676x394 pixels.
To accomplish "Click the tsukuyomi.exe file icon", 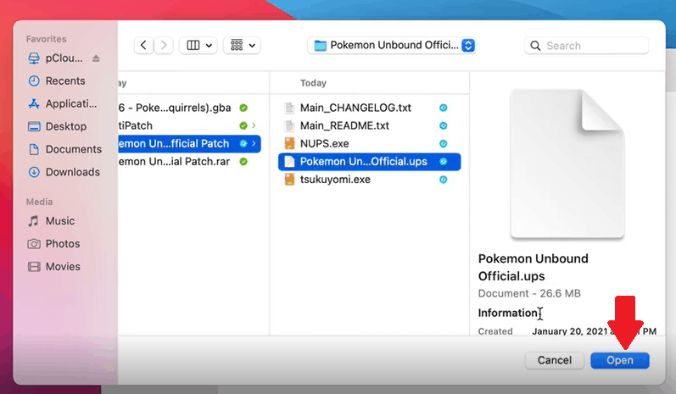I will pos(290,180).
